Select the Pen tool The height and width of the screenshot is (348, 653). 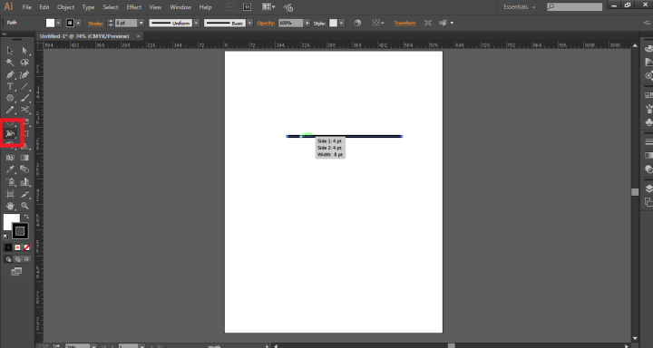pyautogui.click(x=10, y=75)
